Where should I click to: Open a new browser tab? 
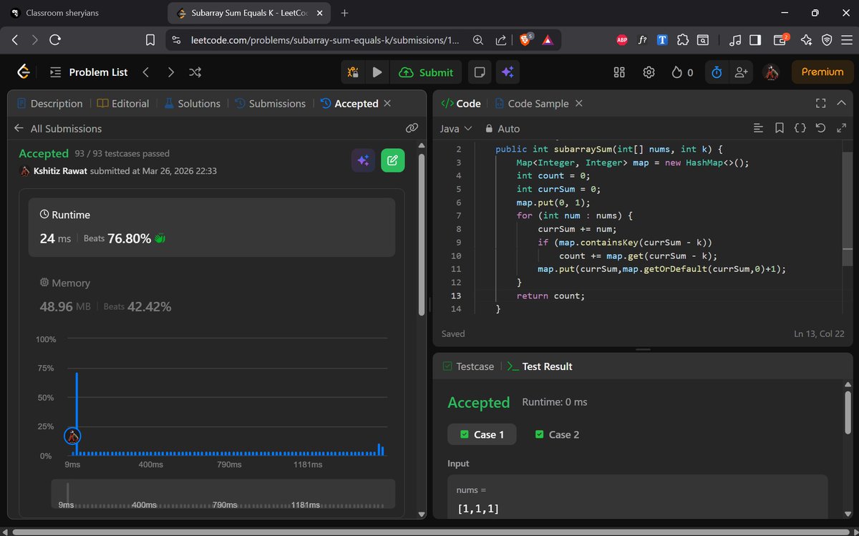tap(344, 13)
